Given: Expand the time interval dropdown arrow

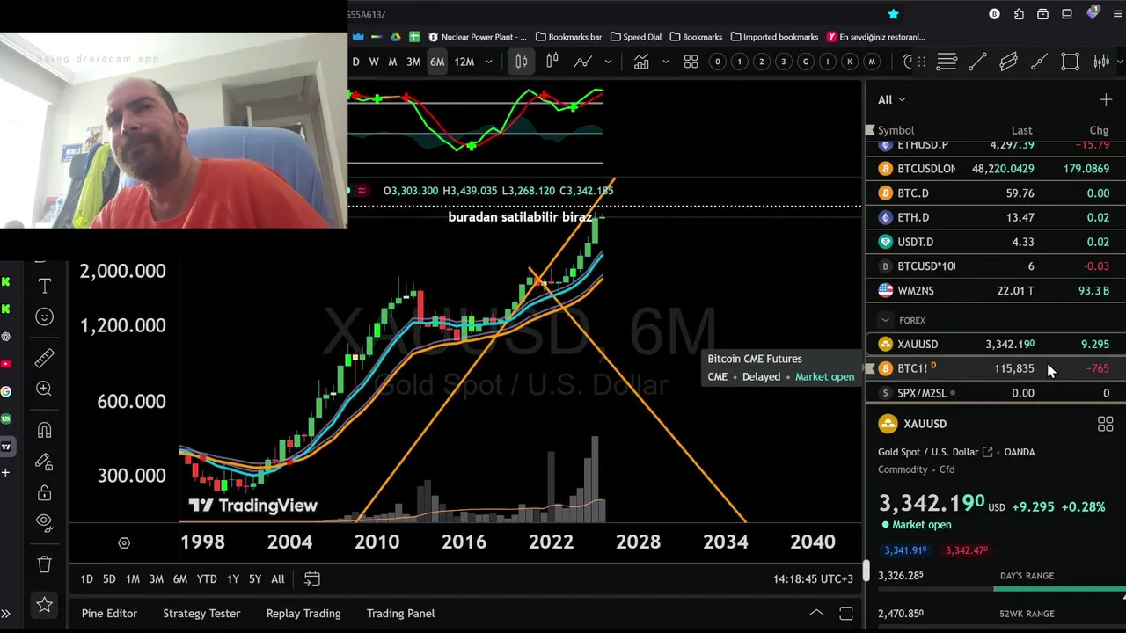Looking at the screenshot, I should tap(488, 62).
